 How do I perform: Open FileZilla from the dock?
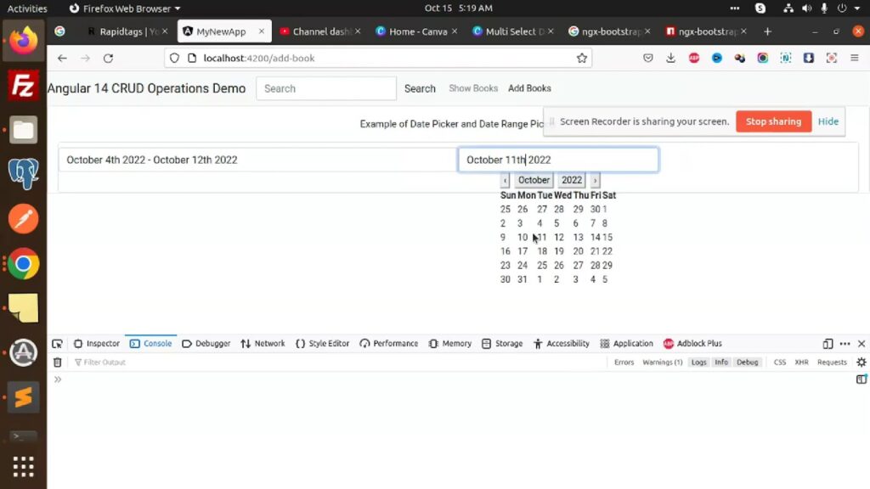(x=23, y=86)
